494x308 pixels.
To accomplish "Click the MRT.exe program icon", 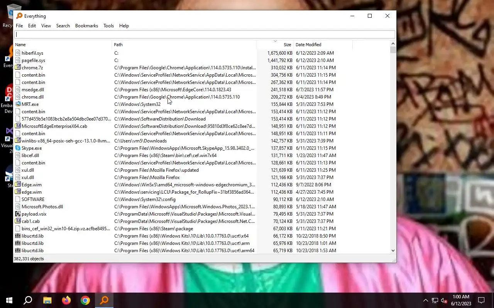I will pos(18,104).
